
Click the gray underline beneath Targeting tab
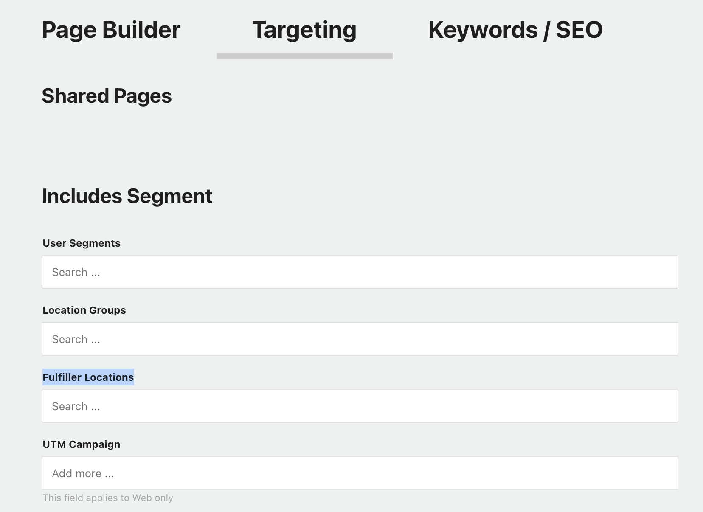click(x=304, y=56)
